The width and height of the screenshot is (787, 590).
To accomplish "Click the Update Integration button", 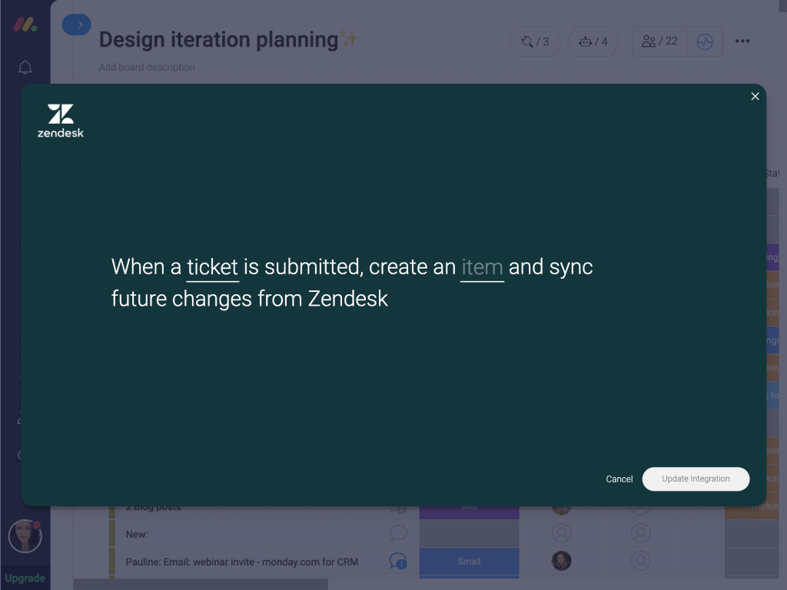I will (x=696, y=479).
